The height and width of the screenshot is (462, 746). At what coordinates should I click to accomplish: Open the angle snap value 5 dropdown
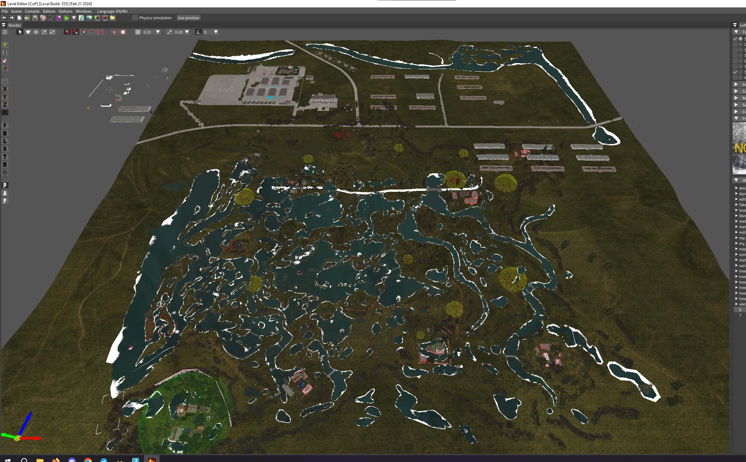[216, 32]
